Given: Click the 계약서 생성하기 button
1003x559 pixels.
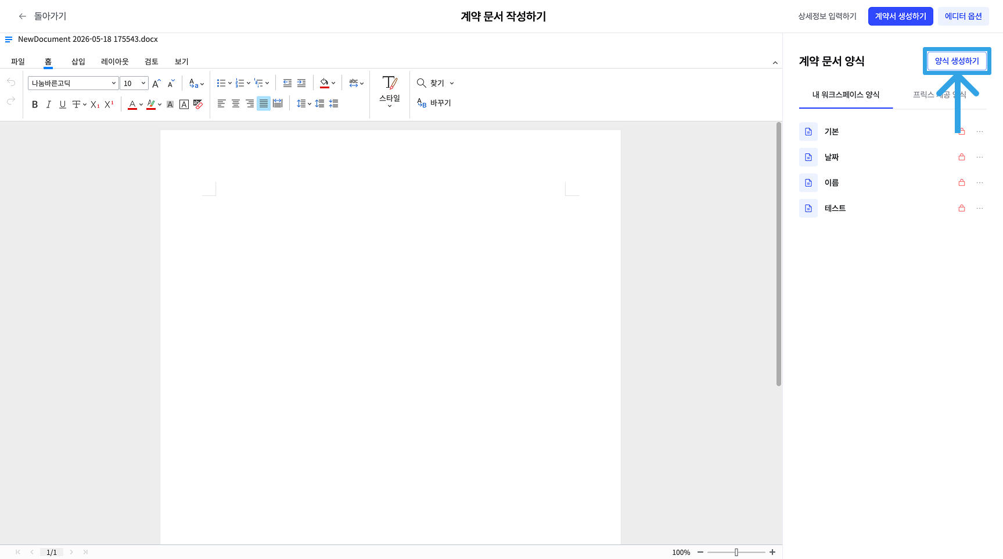Looking at the screenshot, I should 901,16.
